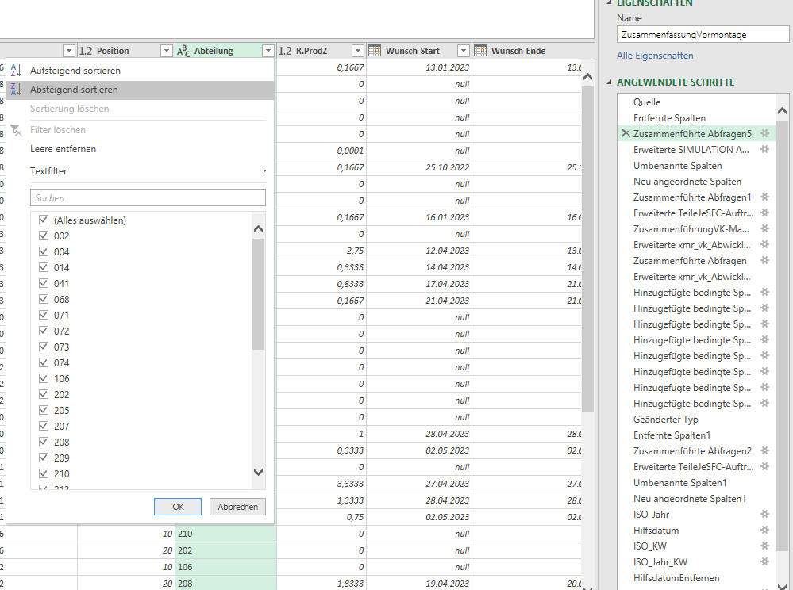Screen dimensions: 793x590
Task: Select the HilfsdatumEntfernen step
Action: (x=676, y=578)
